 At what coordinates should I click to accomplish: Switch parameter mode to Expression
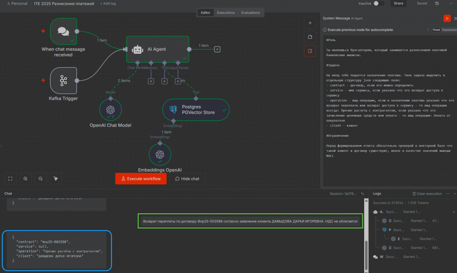click(x=449, y=30)
